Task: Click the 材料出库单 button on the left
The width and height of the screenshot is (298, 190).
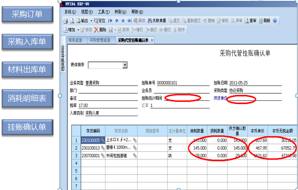Action: pos(27,69)
